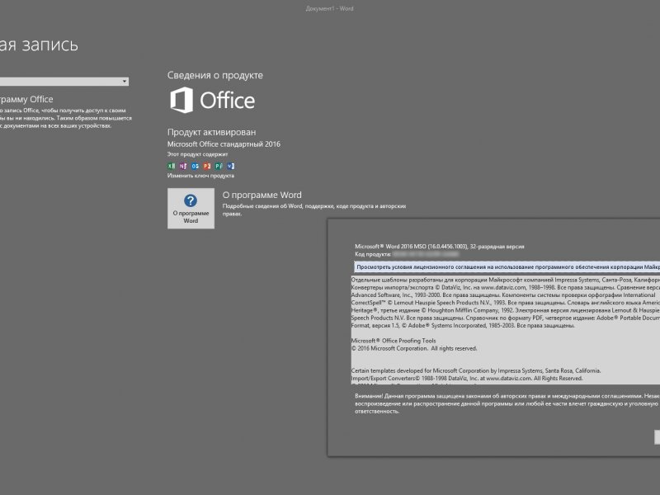Click the 'Код продукта' label
This screenshot has height=495, width=660.
tap(373, 254)
